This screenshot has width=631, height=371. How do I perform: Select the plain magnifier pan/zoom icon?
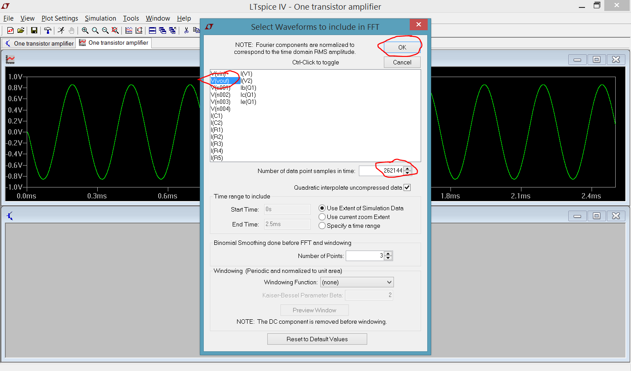(95, 30)
